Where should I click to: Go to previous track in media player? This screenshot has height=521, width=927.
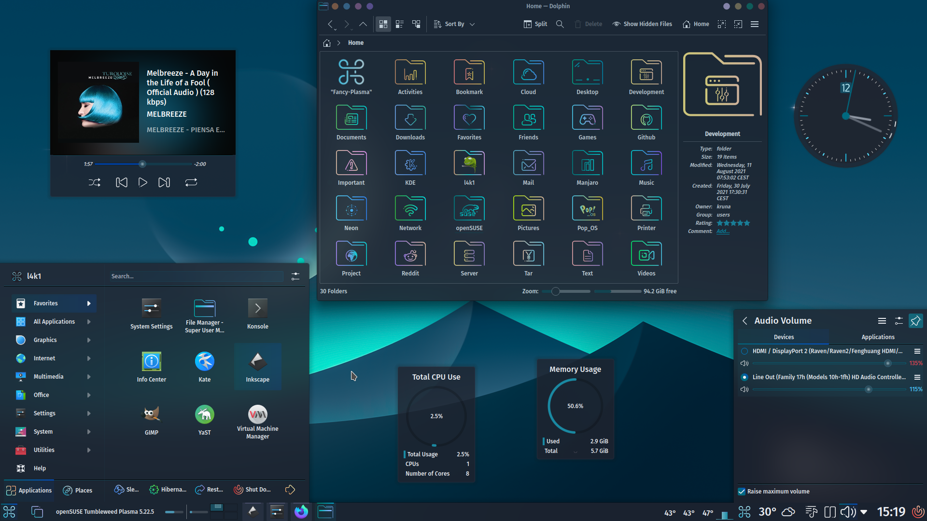pos(122,182)
